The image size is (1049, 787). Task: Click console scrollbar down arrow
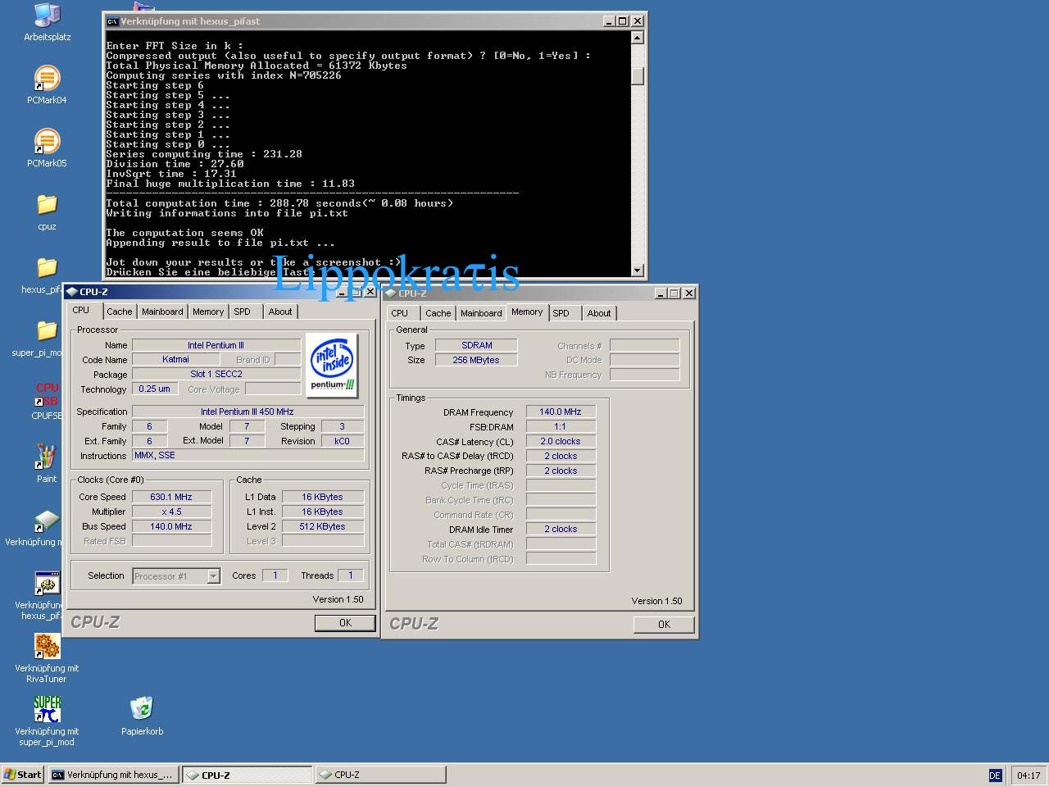pos(638,270)
